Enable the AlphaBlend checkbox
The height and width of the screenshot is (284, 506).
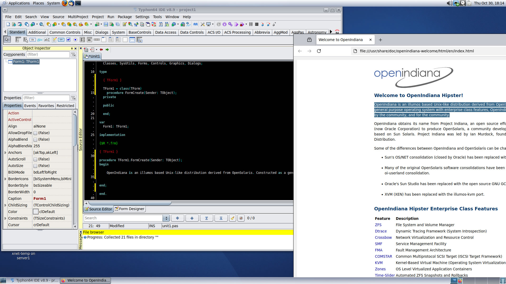pos(35,140)
